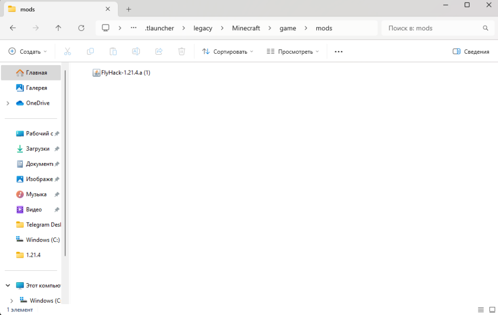Click mods in the breadcrumb path
498x315 pixels.
324,28
